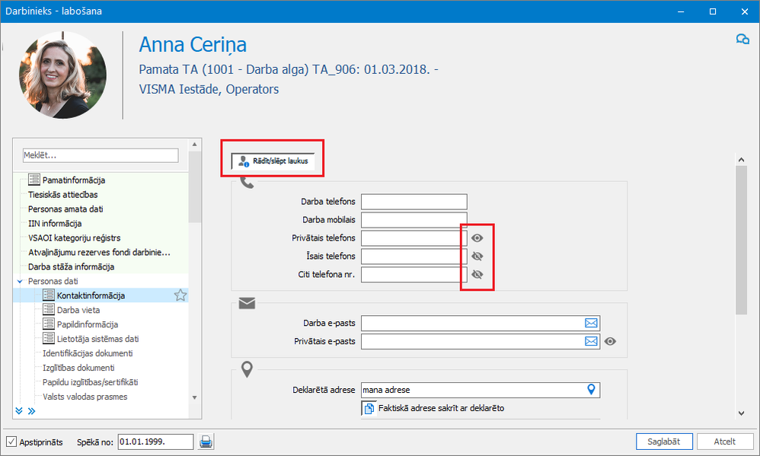The height and width of the screenshot is (456, 760).
Task: Click the envelope icon in Privātais e-pasts field
Action: click(591, 342)
